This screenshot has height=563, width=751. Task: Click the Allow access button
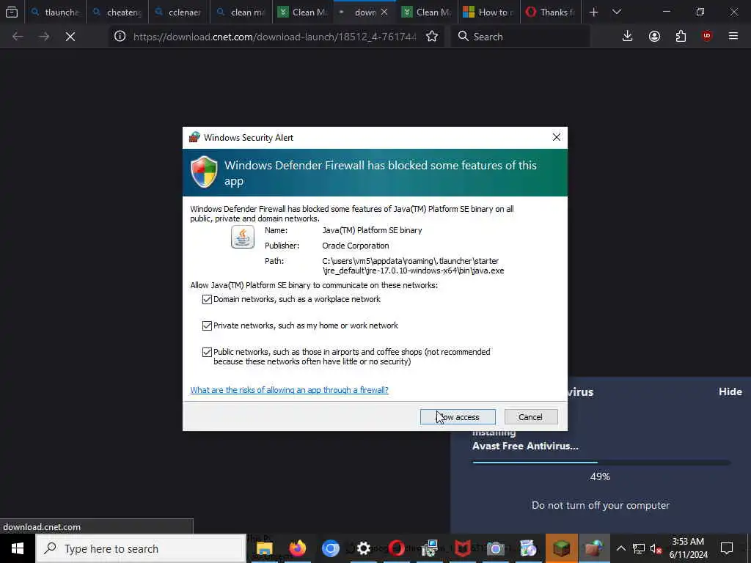458,417
